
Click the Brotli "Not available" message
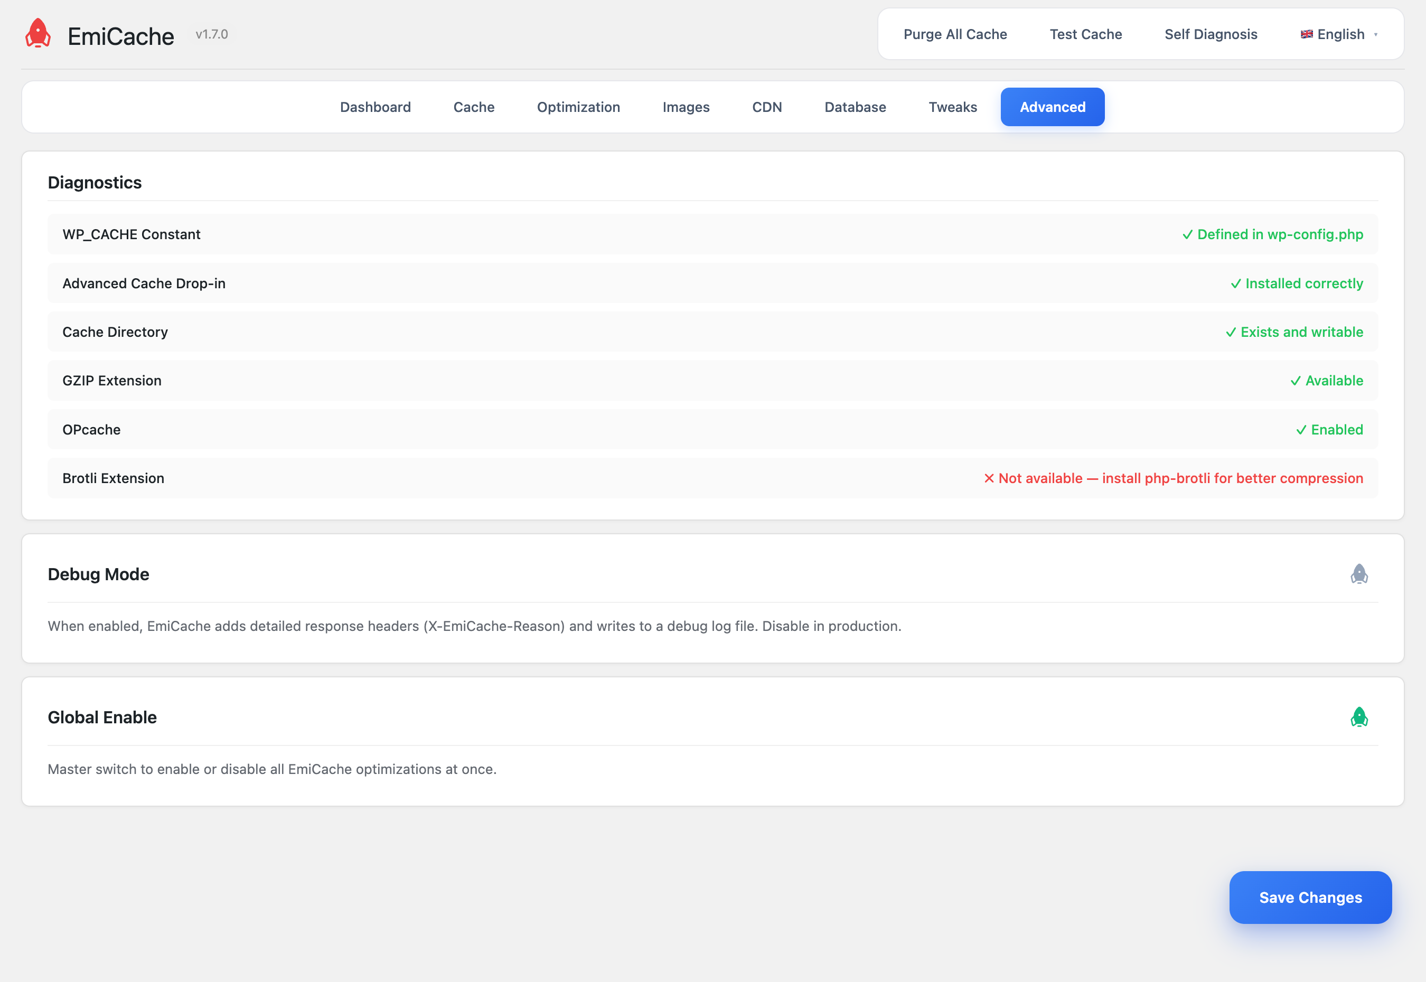point(1173,478)
